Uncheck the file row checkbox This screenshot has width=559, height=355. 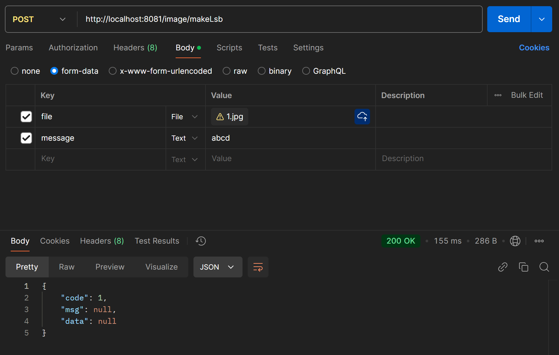coord(26,117)
